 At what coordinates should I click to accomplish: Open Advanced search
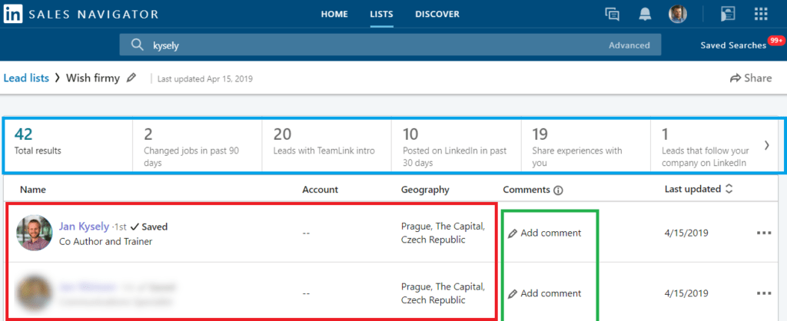point(629,45)
